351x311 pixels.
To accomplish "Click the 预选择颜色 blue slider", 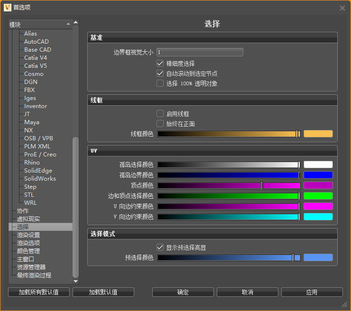I will (x=229, y=258).
